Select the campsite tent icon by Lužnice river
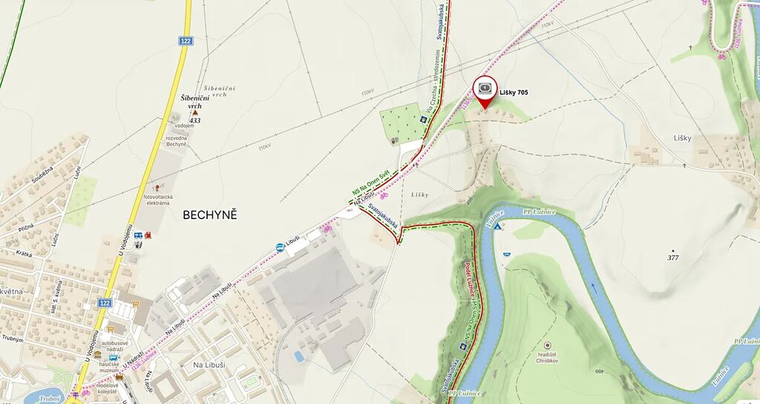This screenshot has width=760, height=404. click(497, 227)
